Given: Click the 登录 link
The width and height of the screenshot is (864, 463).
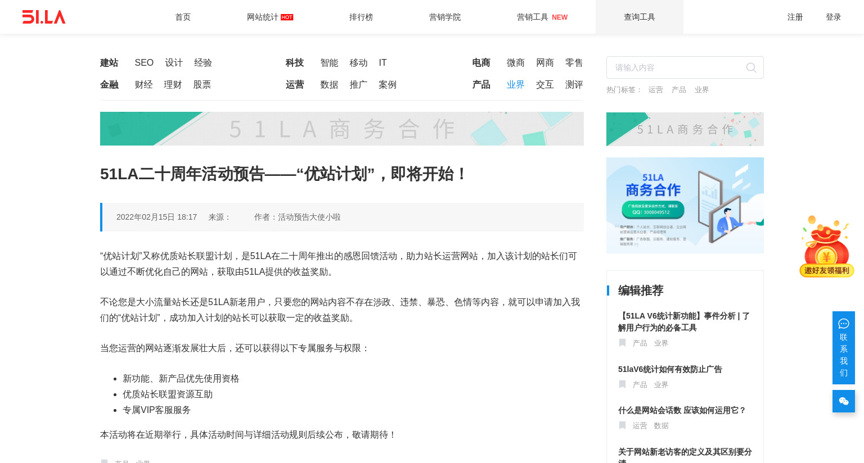Looking at the screenshot, I should 833,17.
